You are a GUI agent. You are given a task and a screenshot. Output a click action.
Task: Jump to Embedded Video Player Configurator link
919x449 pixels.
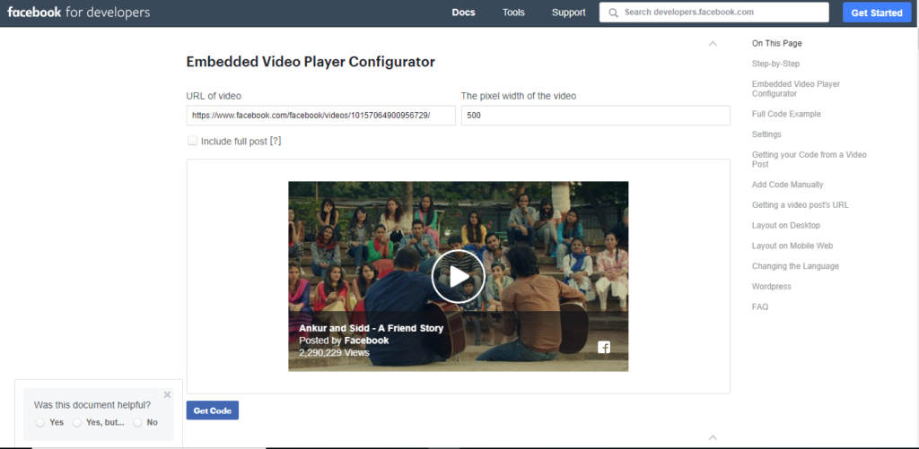click(x=796, y=89)
